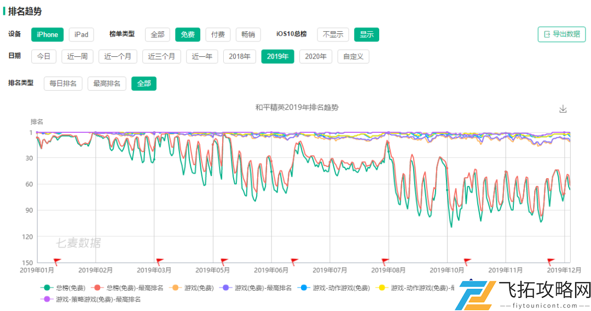
Task: Click red flag marker after 2019年06月
Action: pos(294,261)
